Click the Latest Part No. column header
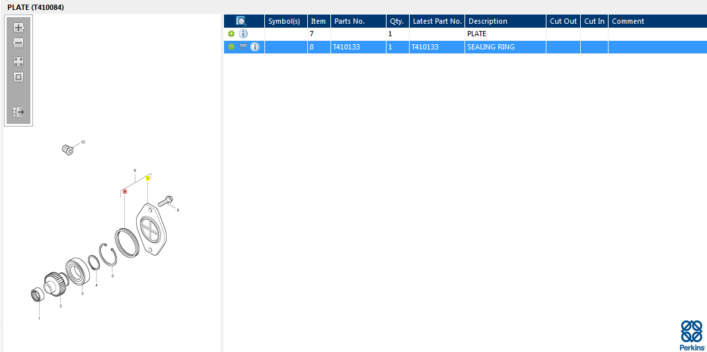707x352 pixels. tap(437, 21)
